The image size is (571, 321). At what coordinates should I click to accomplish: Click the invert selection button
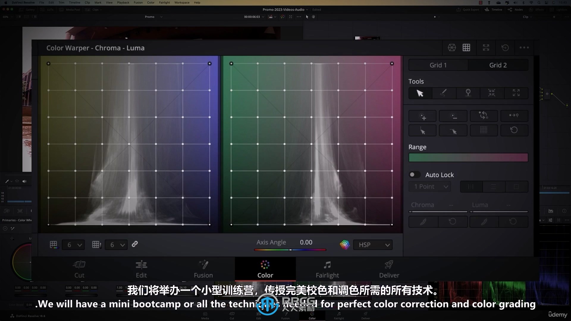[x=484, y=116]
